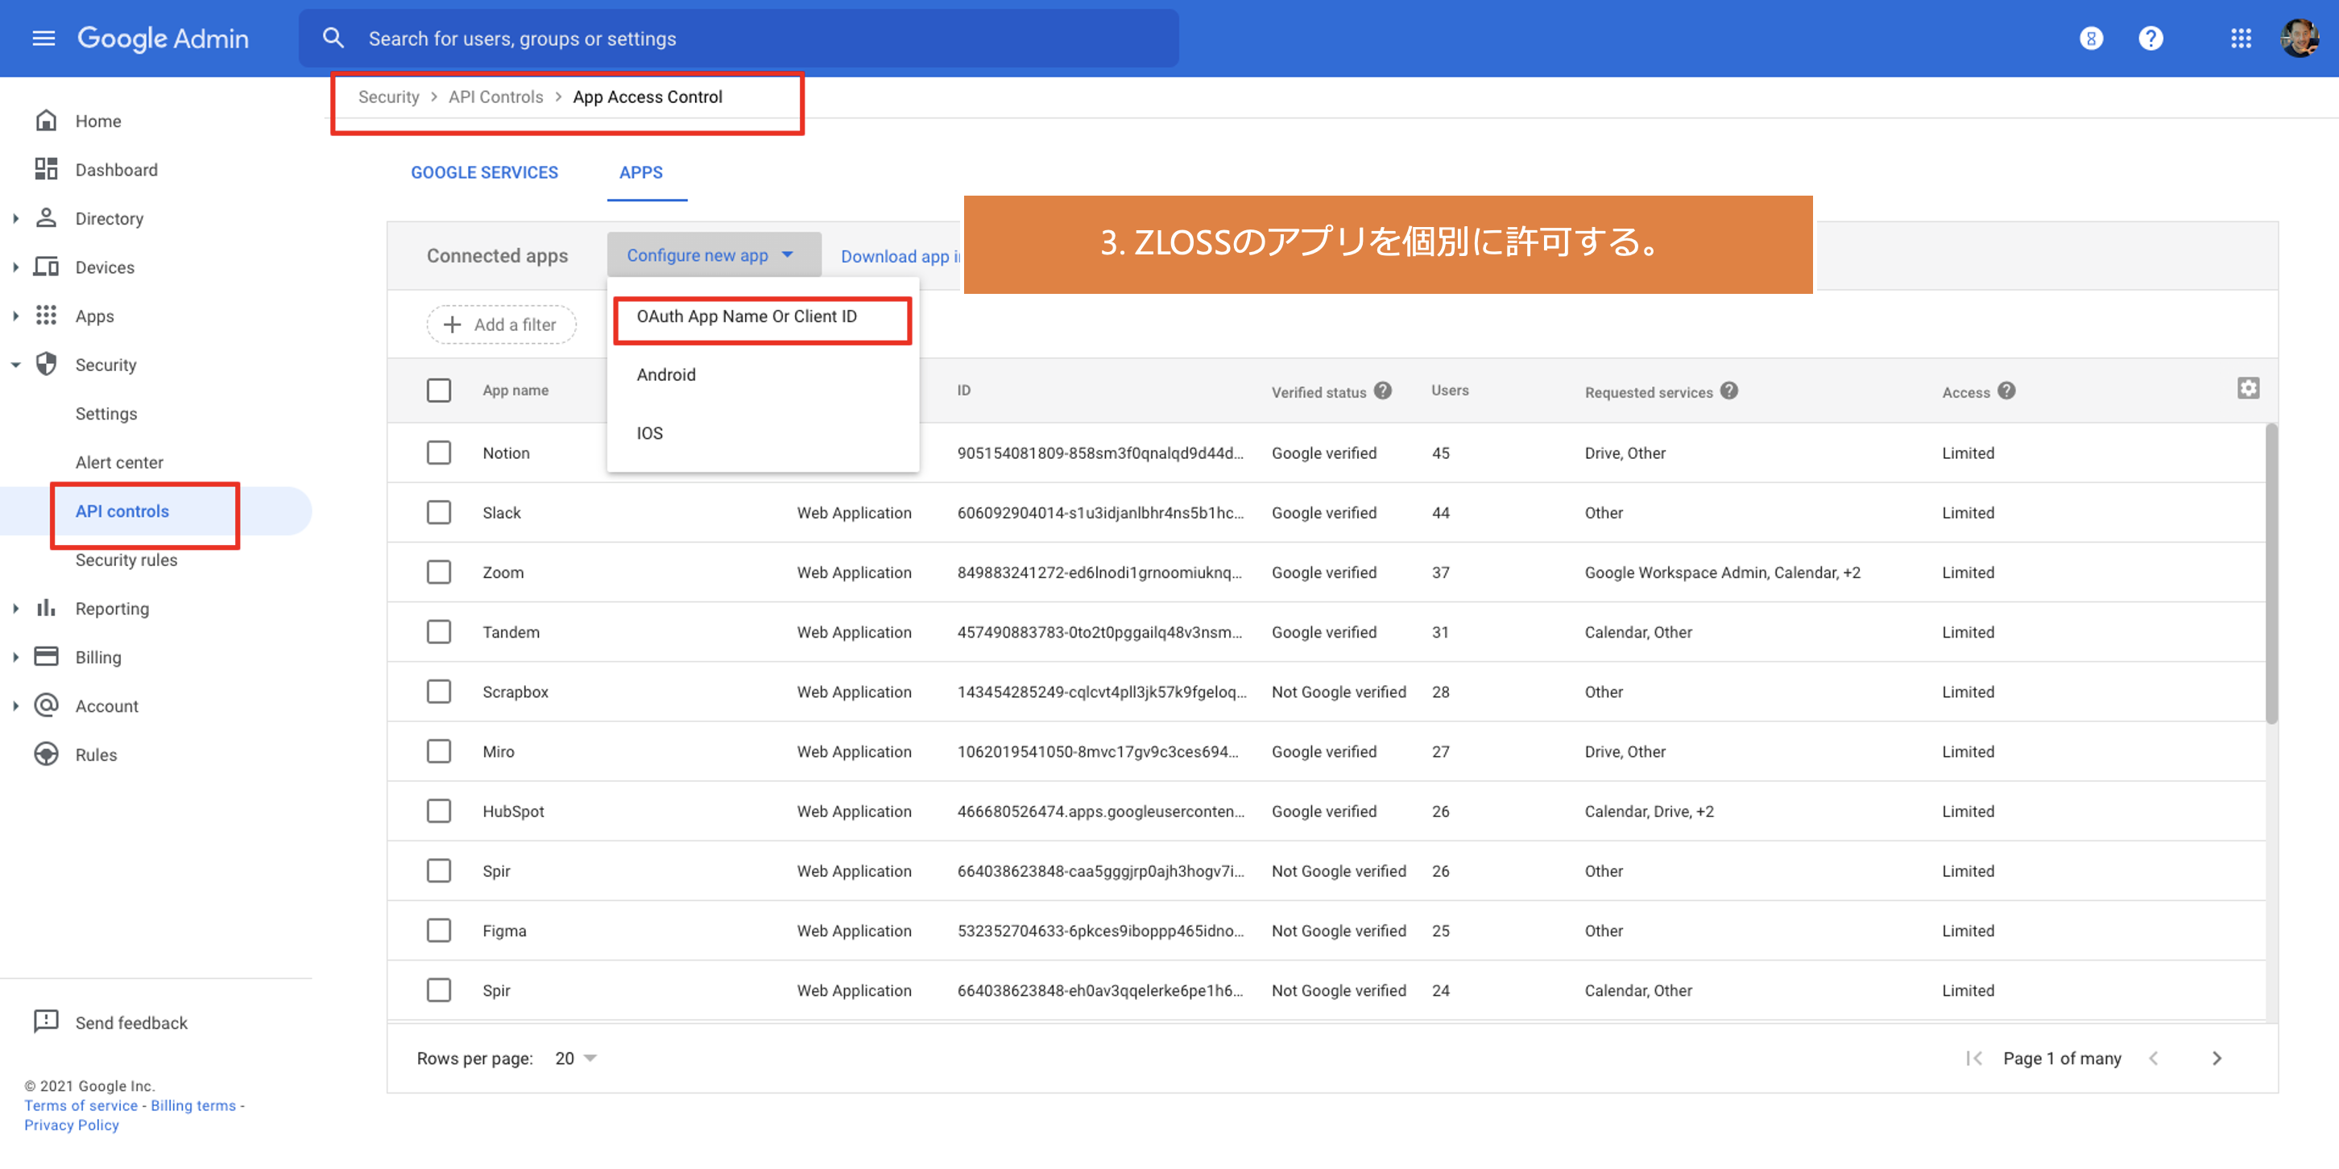Screen dimensions: 2339x1169
Task: Check the Zoom app row
Action: [x=440, y=572]
